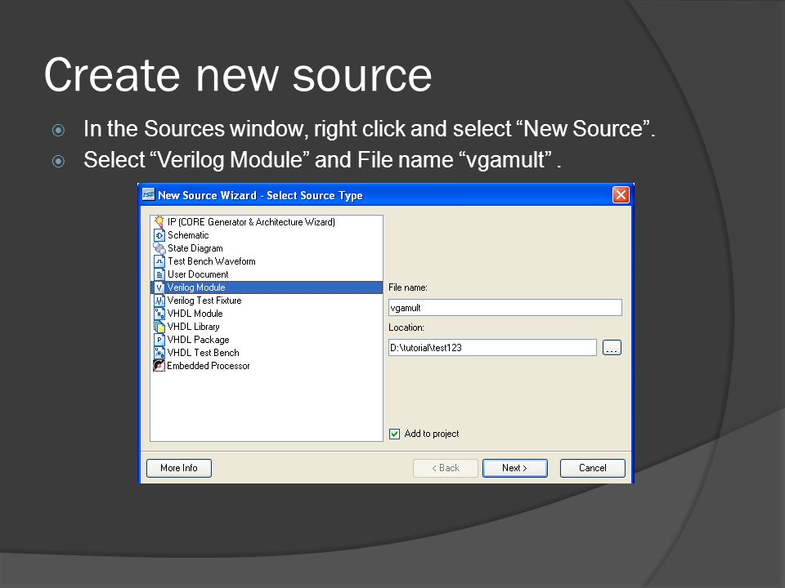The height and width of the screenshot is (588, 785).
Task: Click the VHDL Test Bench icon
Action: click(x=159, y=353)
